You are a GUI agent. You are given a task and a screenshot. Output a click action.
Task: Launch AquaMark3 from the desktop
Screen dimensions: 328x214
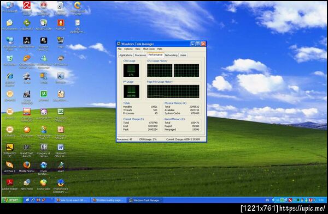tap(27, 25)
